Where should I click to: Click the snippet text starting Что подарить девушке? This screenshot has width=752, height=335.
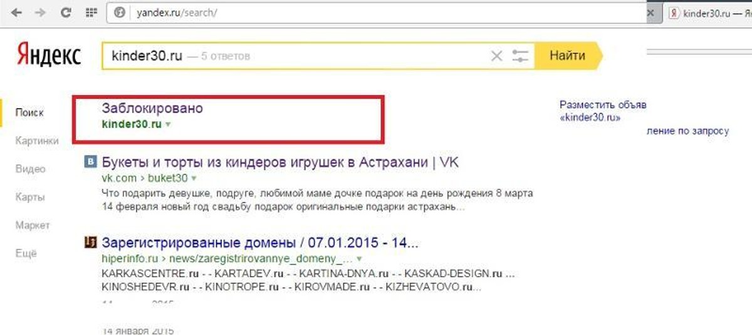click(x=317, y=199)
